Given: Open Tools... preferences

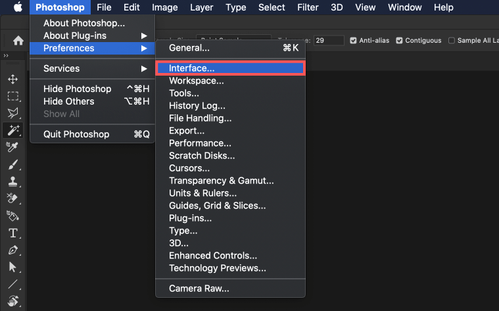Looking at the screenshot, I should (x=230, y=93).
